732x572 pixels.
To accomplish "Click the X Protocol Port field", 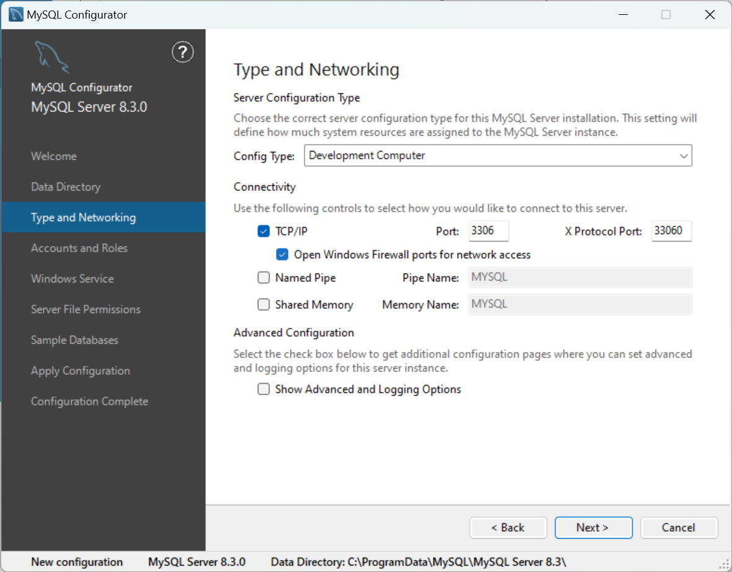I will tap(671, 230).
